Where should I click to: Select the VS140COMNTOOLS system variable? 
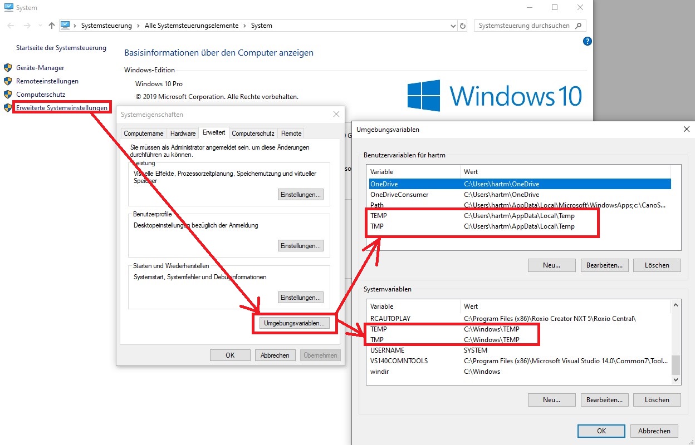(x=519, y=361)
